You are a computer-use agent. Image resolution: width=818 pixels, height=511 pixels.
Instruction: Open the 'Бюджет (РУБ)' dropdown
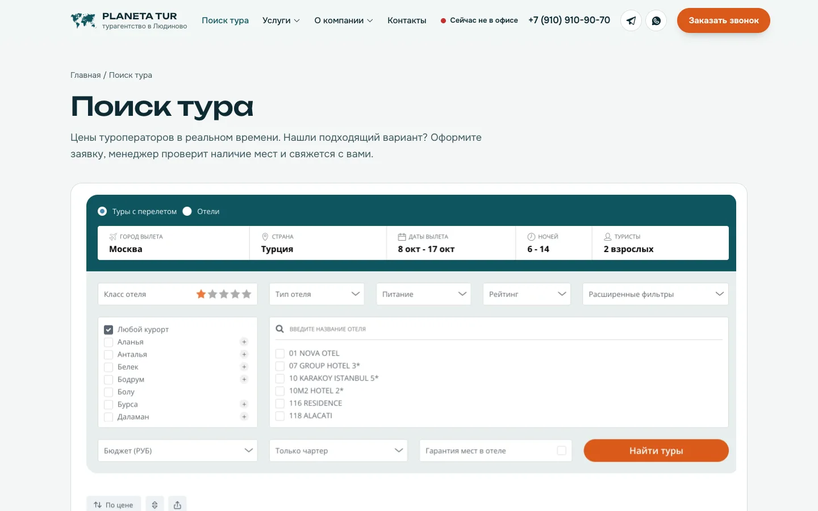coord(178,451)
